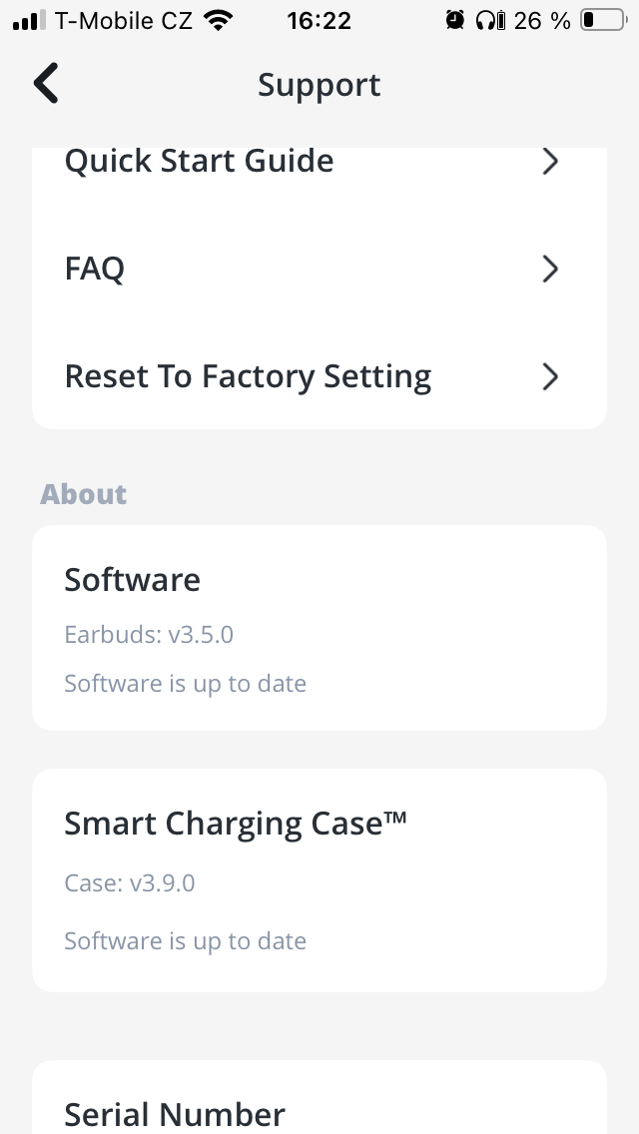Tap the back arrow icon
Screen dimensions: 639x1134
[46, 84]
